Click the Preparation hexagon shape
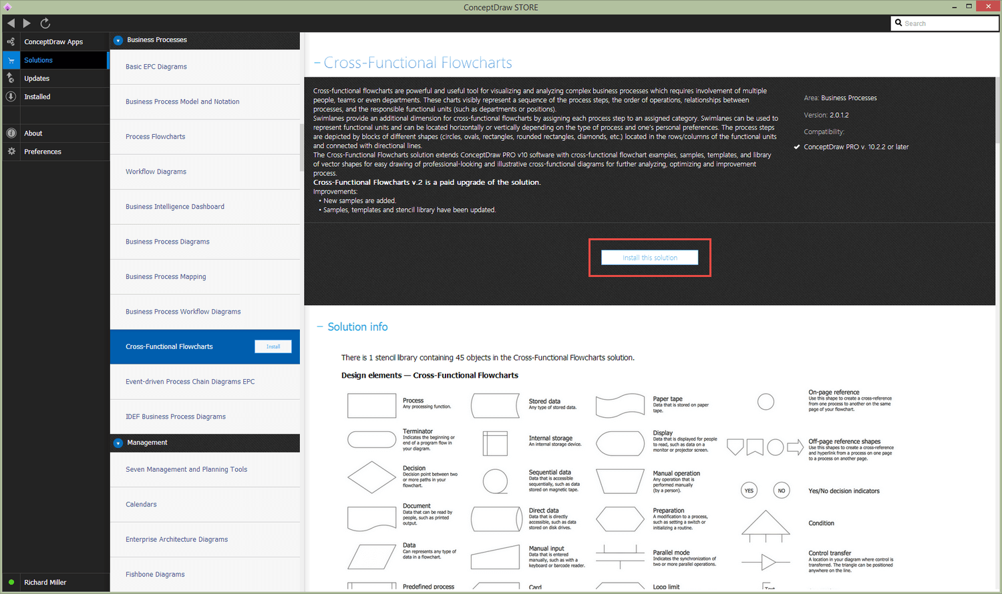Screen dimensions: 1002x594 coord(620,519)
